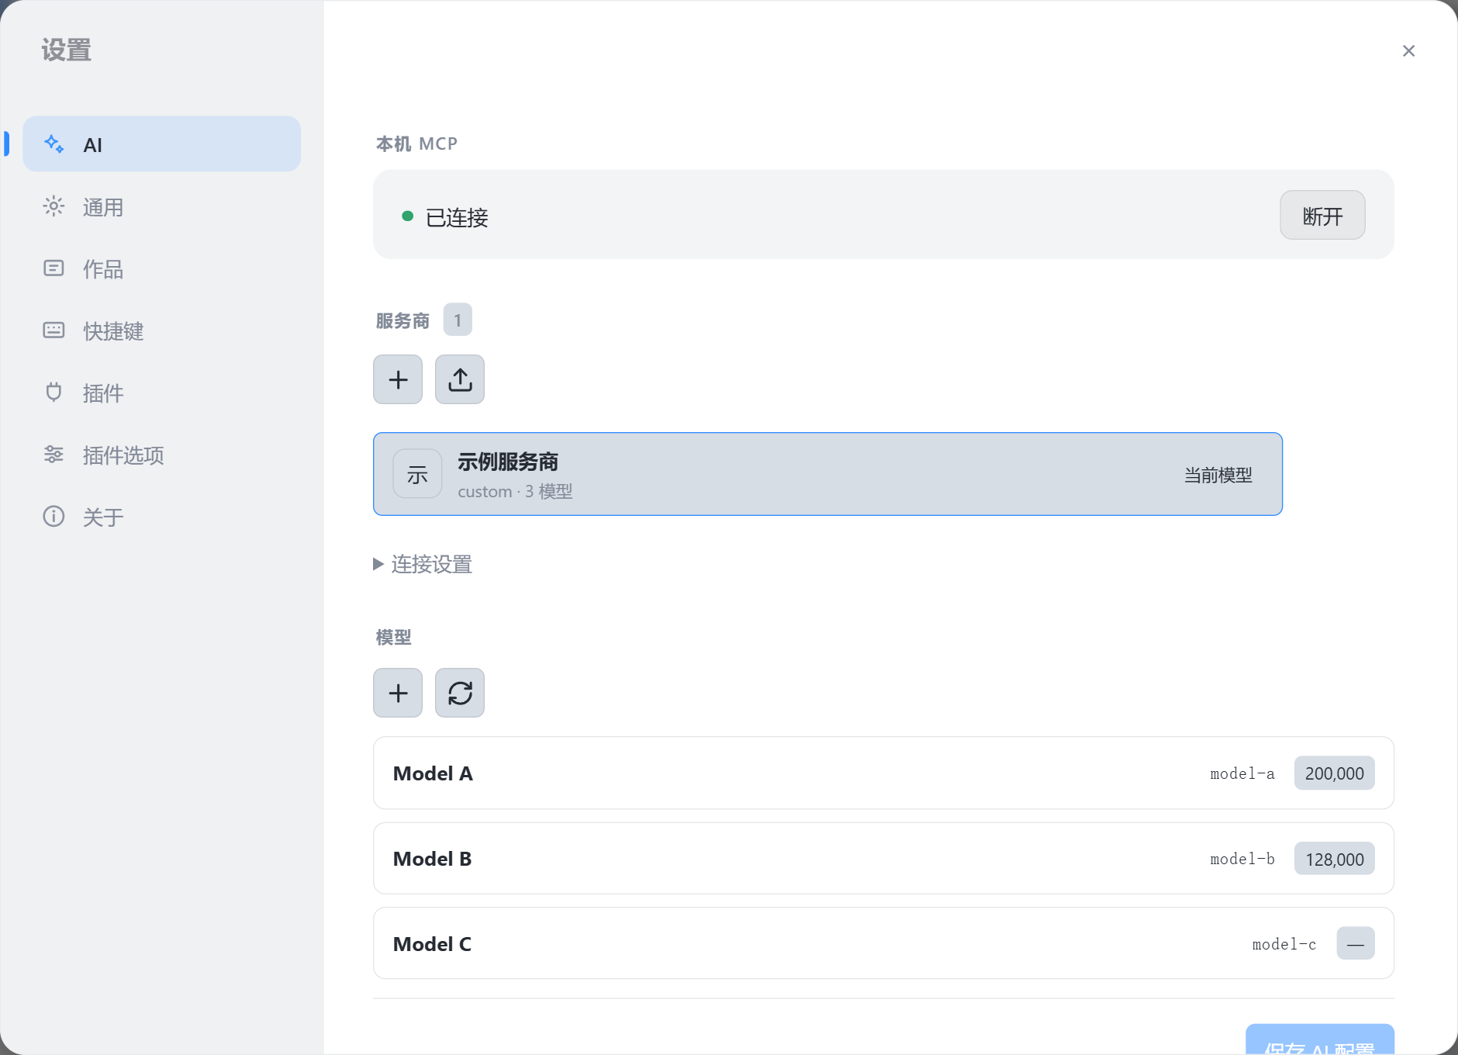Click the sun icon beside 通用
The width and height of the screenshot is (1458, 1055).
54,206
